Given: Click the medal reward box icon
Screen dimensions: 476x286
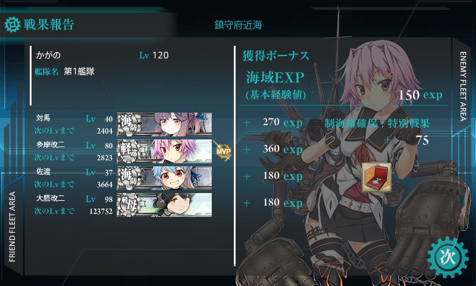Looking at the screenshot, I should click(x=377, y=178).
